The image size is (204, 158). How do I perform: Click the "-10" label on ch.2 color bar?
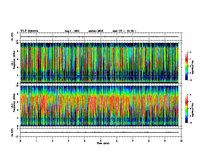(191, 123)
